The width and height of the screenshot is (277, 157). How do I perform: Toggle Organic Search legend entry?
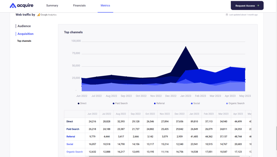coord(235,104)
